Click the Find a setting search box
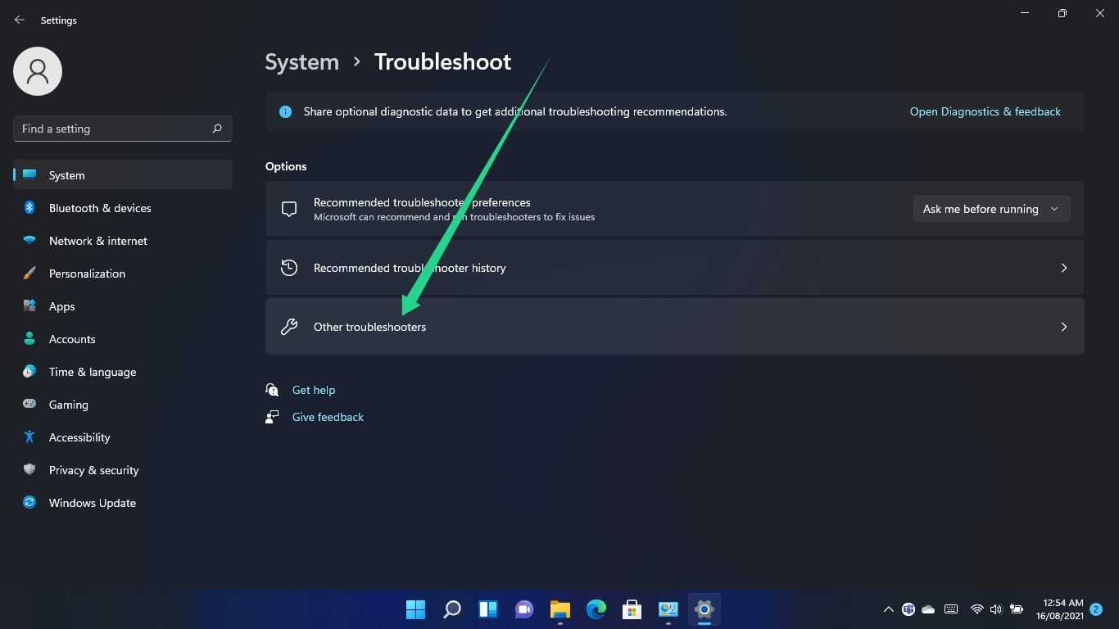Viewport: 1119px width, 629px height. pos(122,129)
